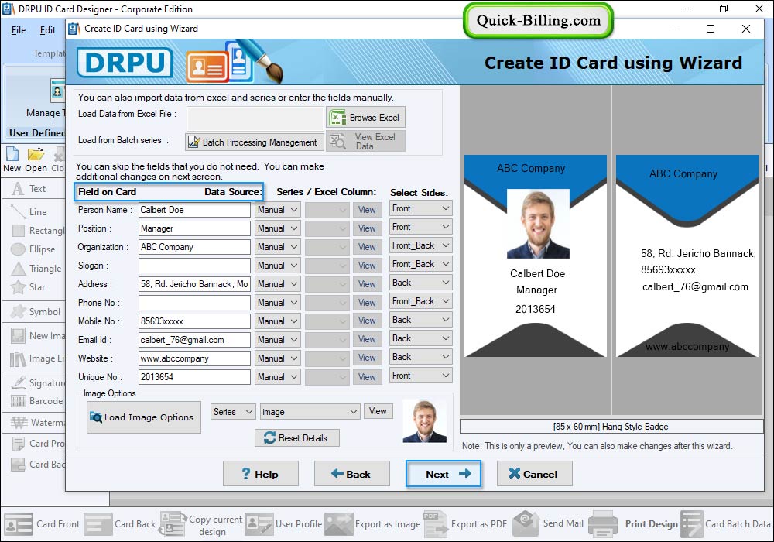774x542 pixels.
Task: Select the Signature tool
Action: click(38, 382)
